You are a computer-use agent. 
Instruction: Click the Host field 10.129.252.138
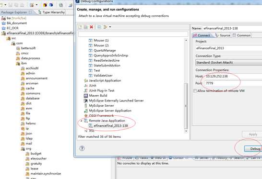[x=233, y=76]
